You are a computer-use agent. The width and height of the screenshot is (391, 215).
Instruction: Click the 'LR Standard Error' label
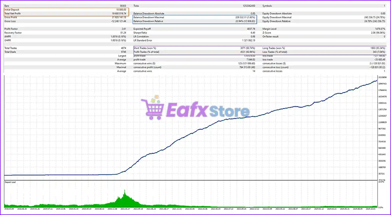point(143,40)
